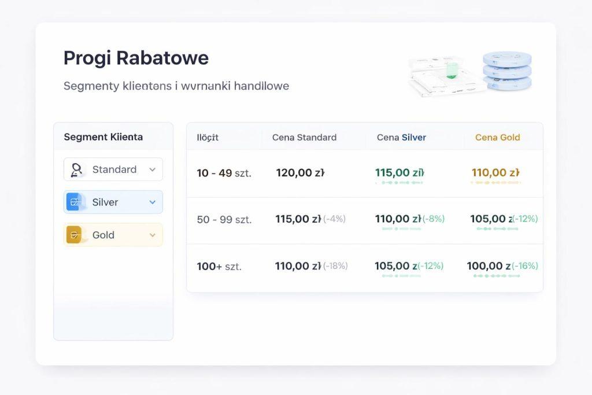
Task: Expand the Gold dropdown chevron
Action: click(152, 235)
